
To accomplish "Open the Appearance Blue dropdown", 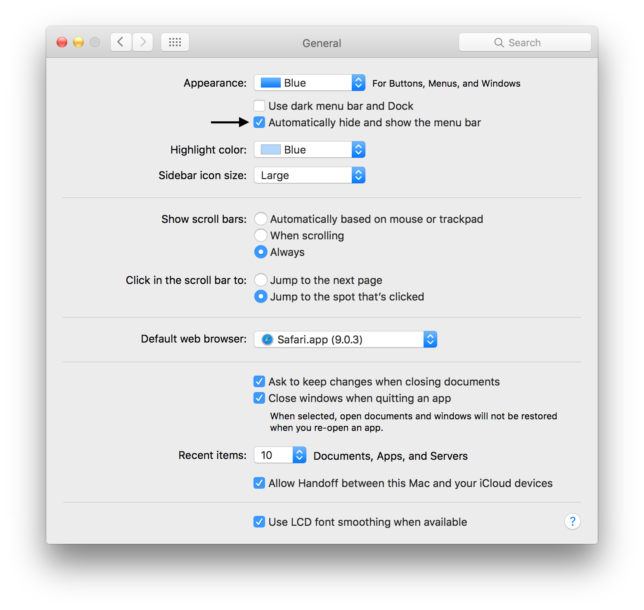I will (310, 83).
